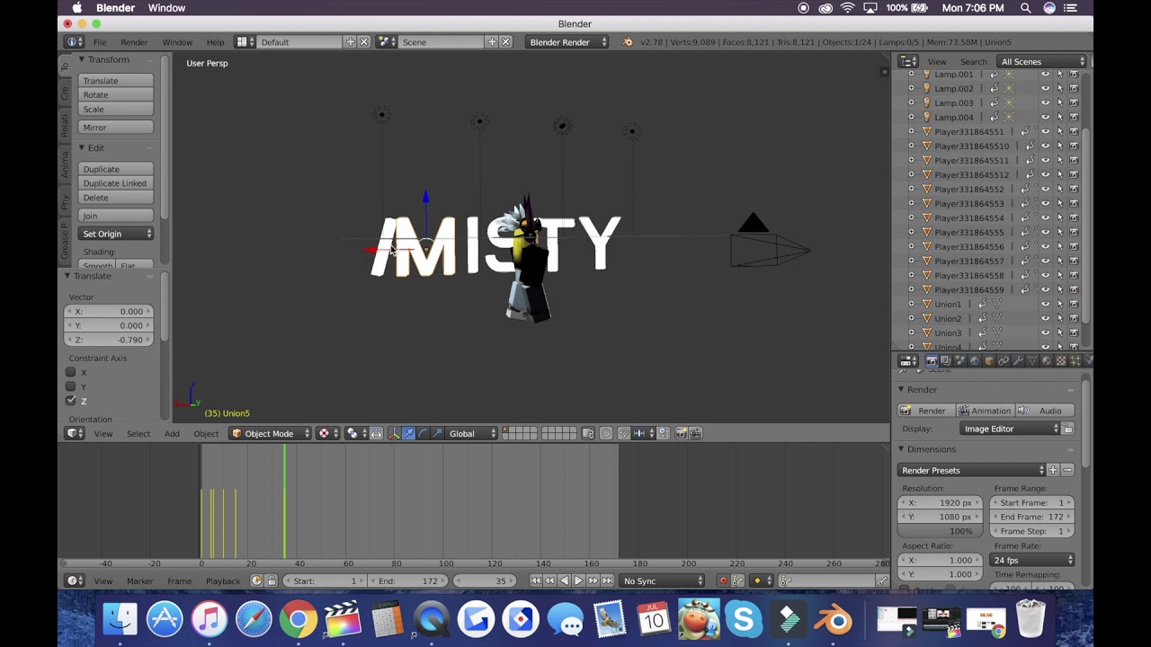Image resolution: width=1151 pixels, height=647 pixels.
Task: Select the rotate manipulator icon
Action: coord(423,433)
